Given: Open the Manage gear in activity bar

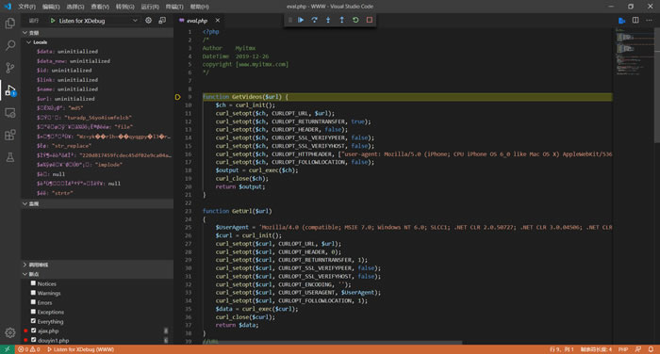Looking at the screenshot, I should pyautogui.click(x=10, y=332).
